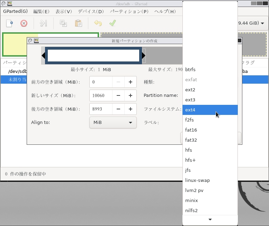Click the パーティション column header
Viewport: 269px width, 226px height.
tap(15, 62)
